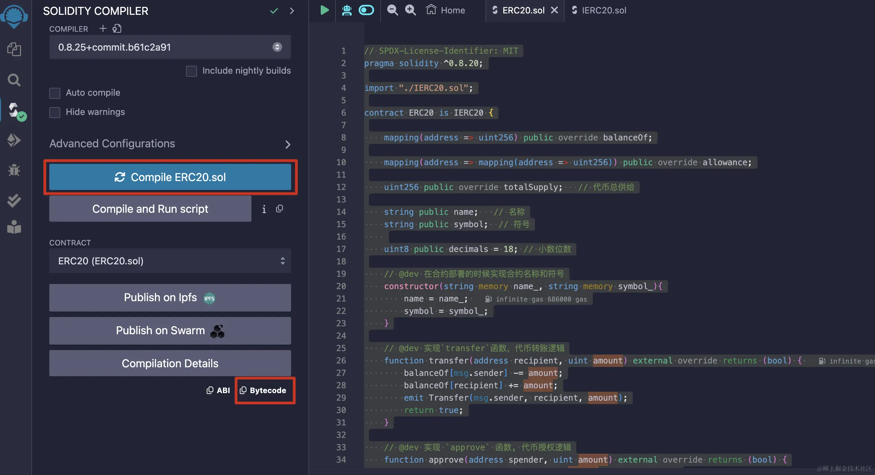This screenshot has width=875, height=475.
Task: Click Compile ERC20.sol button
Action: pyautogui.click(x=170, y=177)
